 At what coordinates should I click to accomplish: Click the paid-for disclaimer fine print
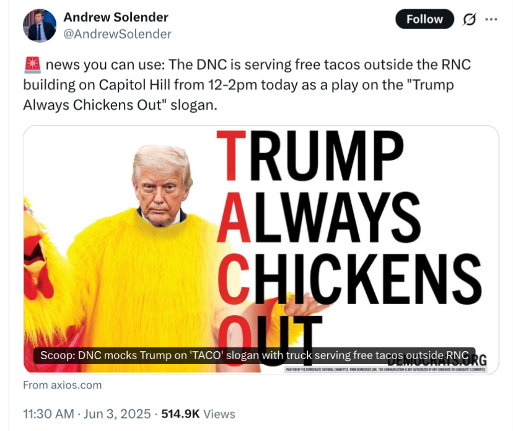pos(386,370)
